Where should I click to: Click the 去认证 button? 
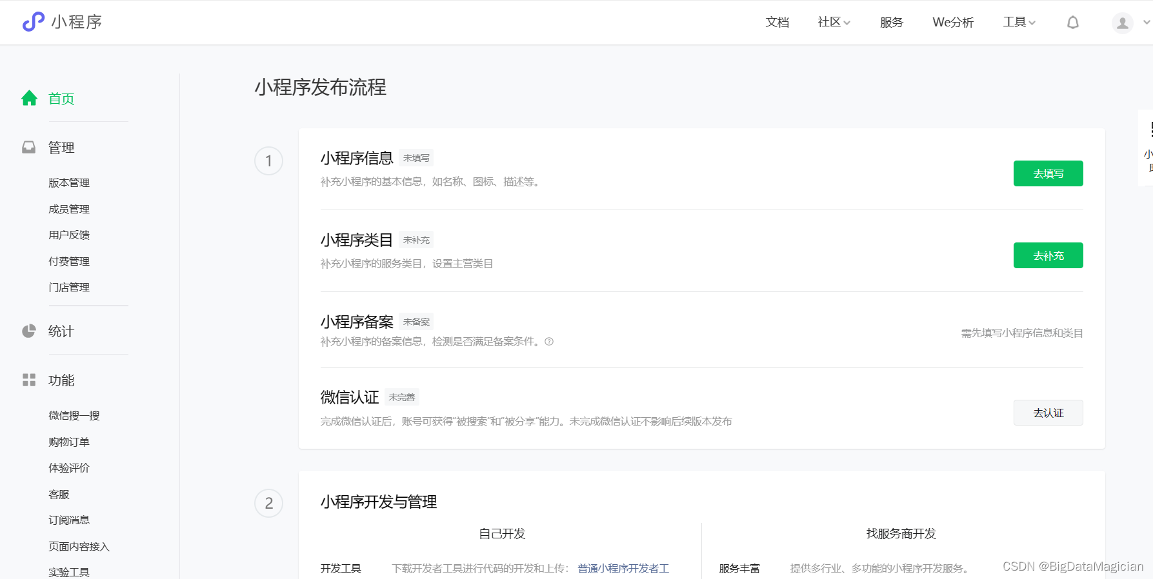1048,413
